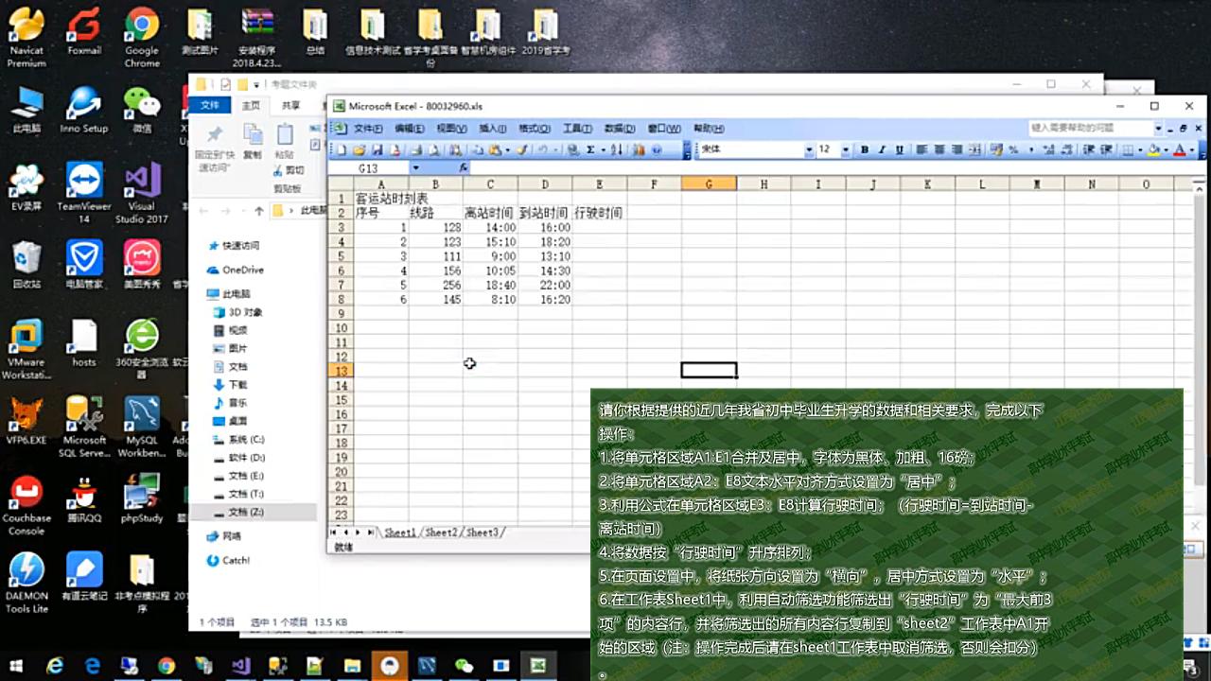The height and width of the screenshot is (681, 1211).
Task: Toggle italic formatting
Action: coord(881,149)
